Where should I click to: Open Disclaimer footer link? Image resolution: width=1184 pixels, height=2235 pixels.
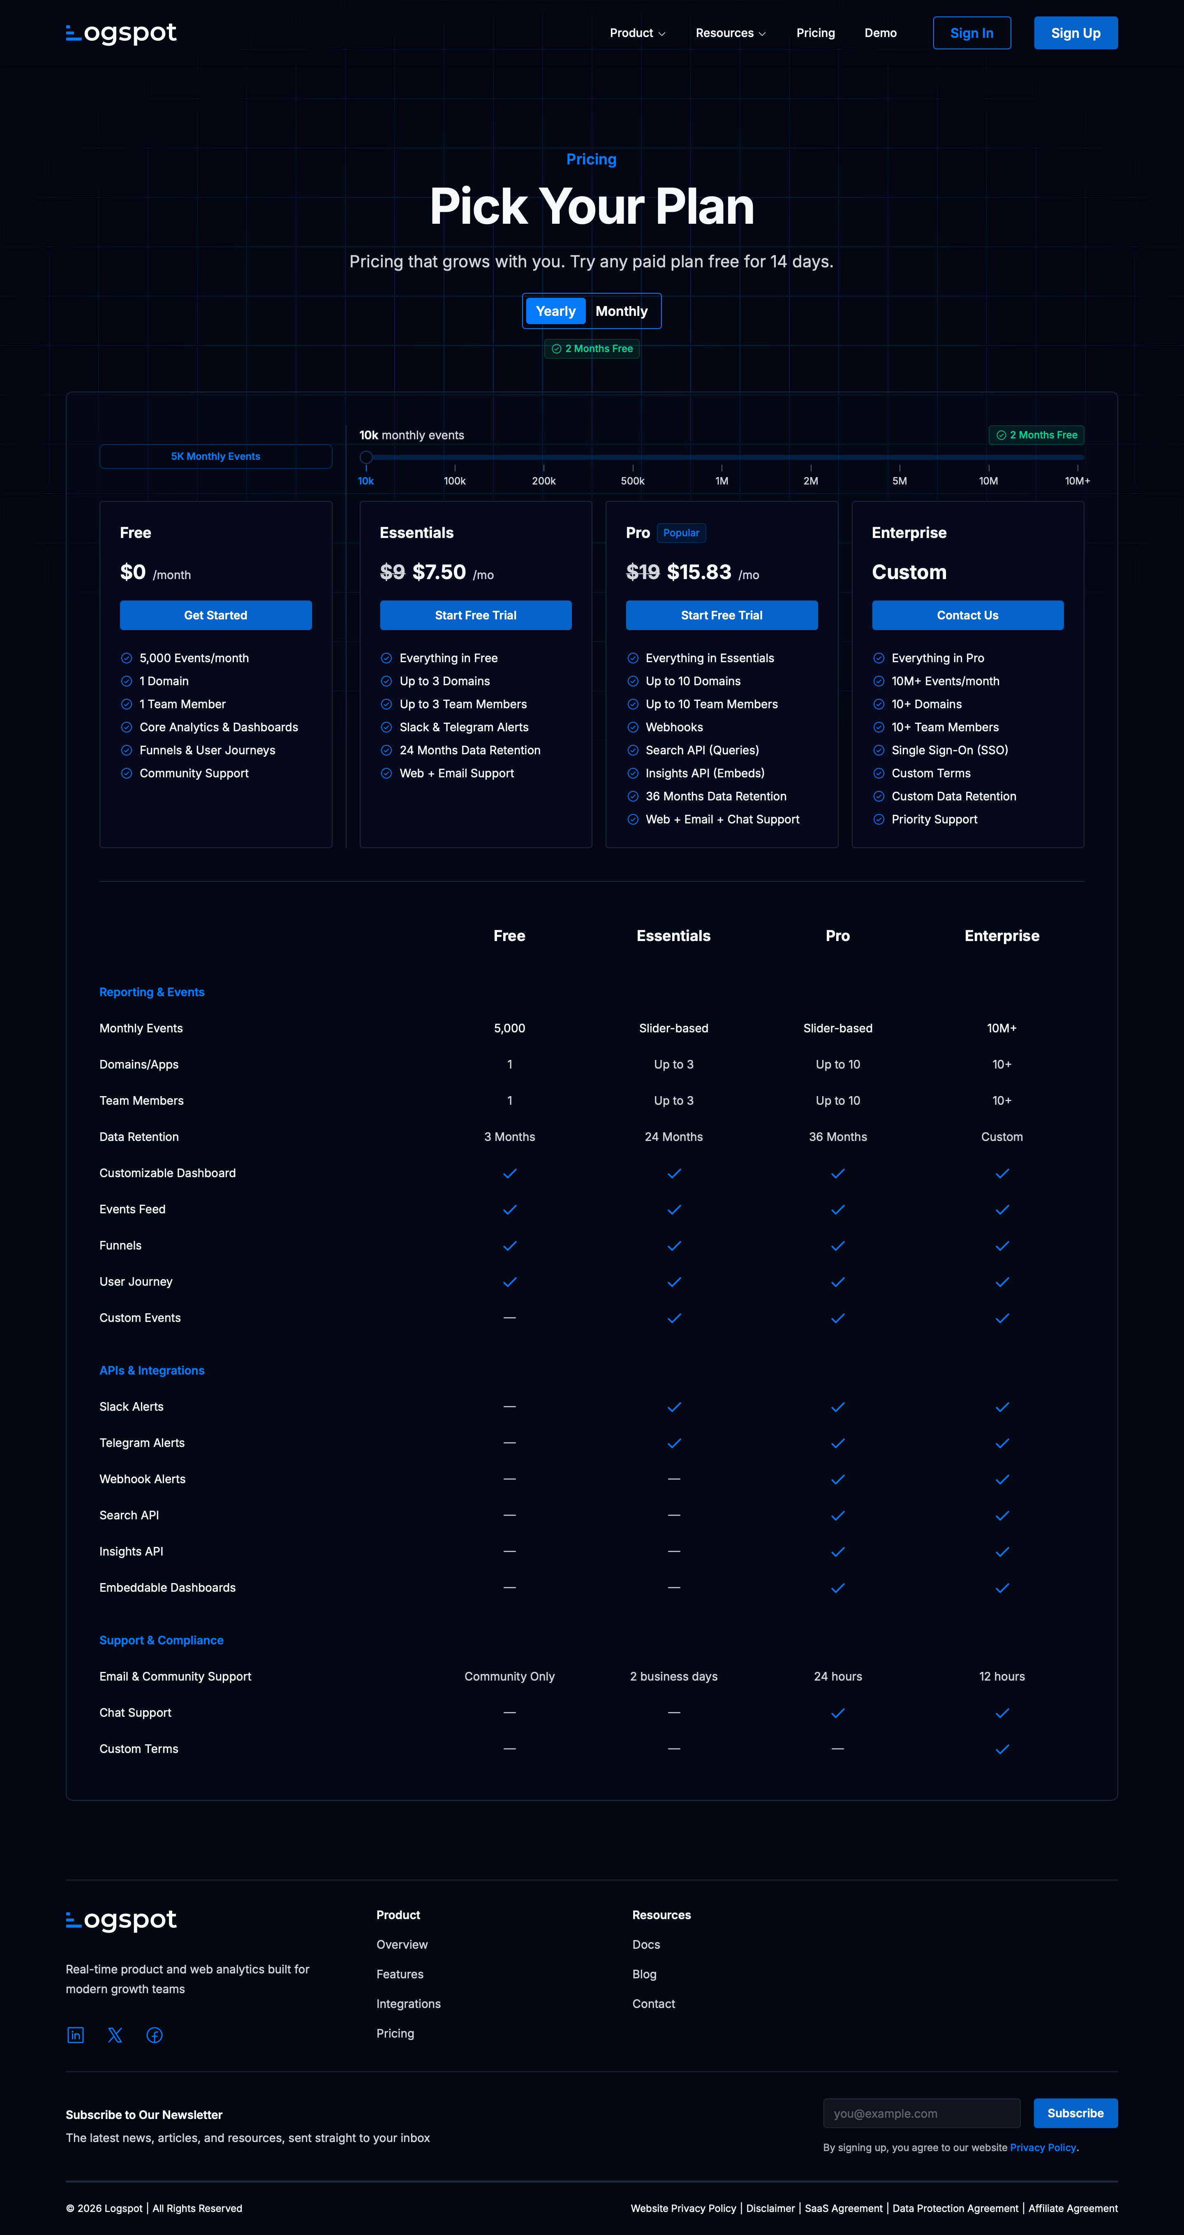(770, 2208)
